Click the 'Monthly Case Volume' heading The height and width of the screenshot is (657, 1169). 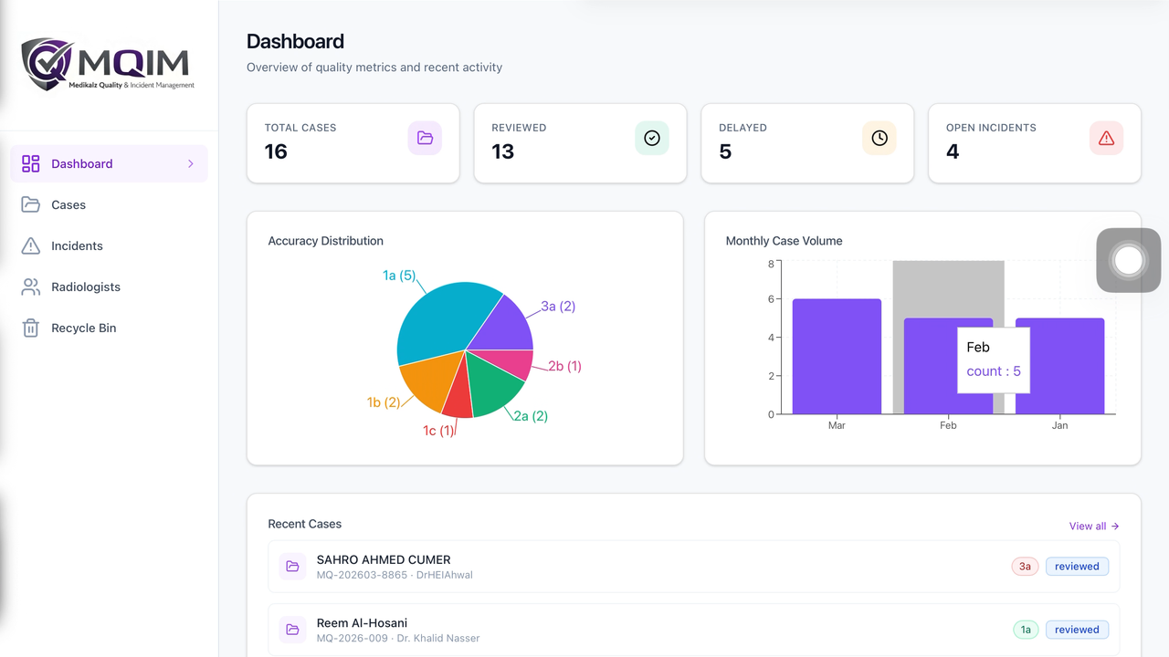click(x=784, y=241)
